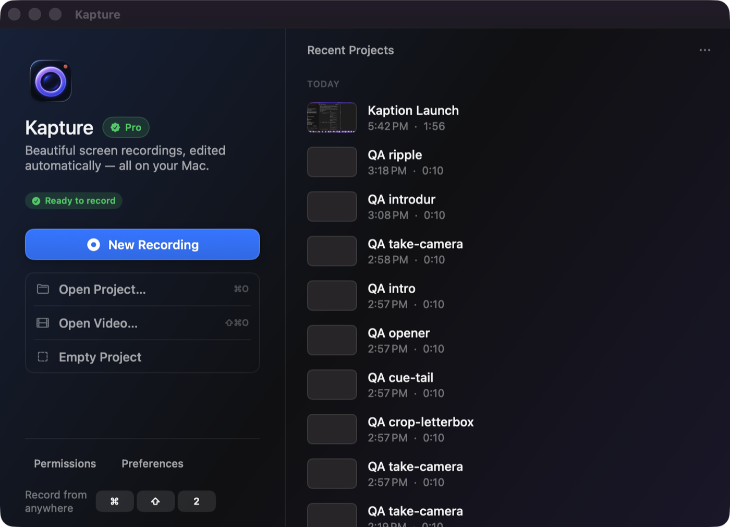
Task: Click the QA intro thumbnail
Action: coord(332,296)
